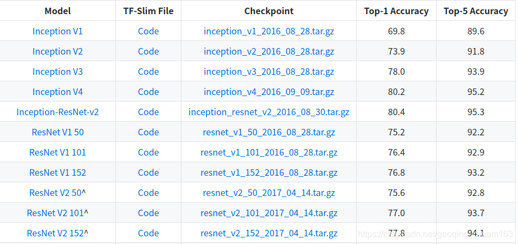Click the Code link for ResNet V1 50
The width and height of the screenshot is (518, 244).
148,132
